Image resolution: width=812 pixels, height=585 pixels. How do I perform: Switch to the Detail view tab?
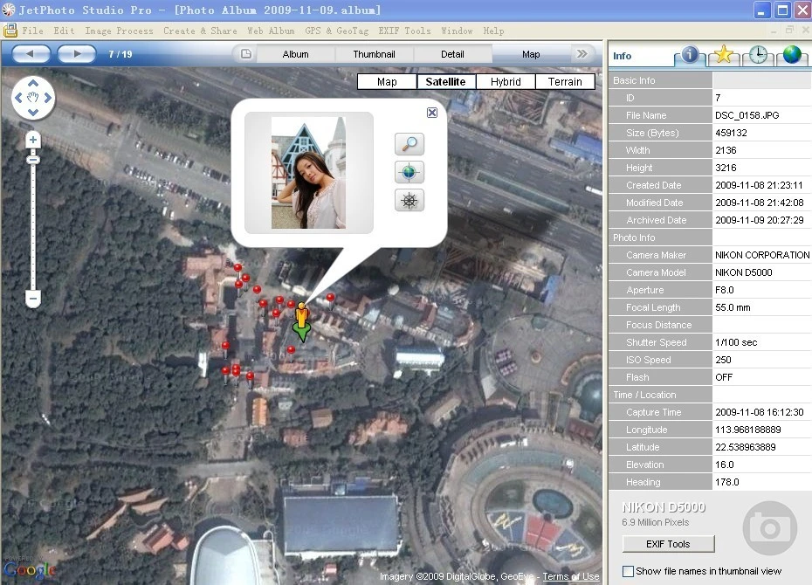pyautogui.click(x=452, y=54)
